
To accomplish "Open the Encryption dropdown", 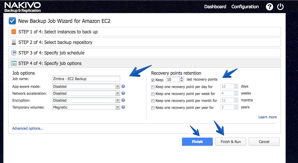I will (x=86, y=100).
